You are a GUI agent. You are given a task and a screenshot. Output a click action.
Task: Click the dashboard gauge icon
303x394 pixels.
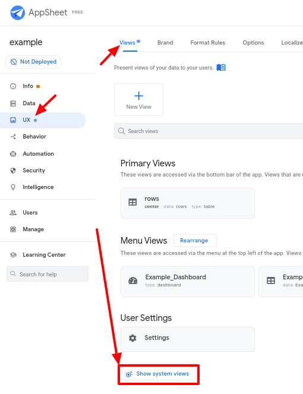coord(133,280)
